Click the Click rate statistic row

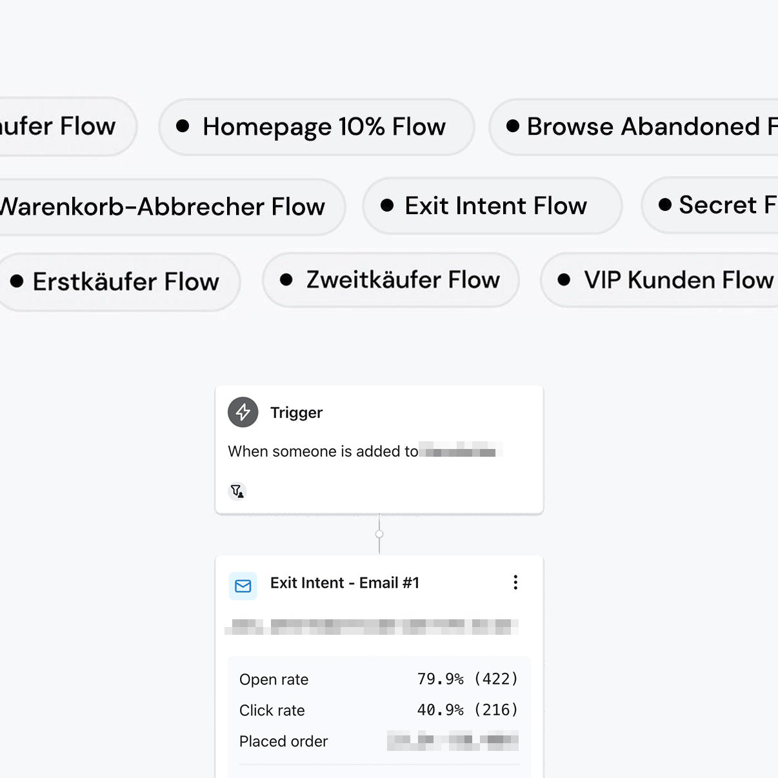pyautogui.click(x=379, y=710)
